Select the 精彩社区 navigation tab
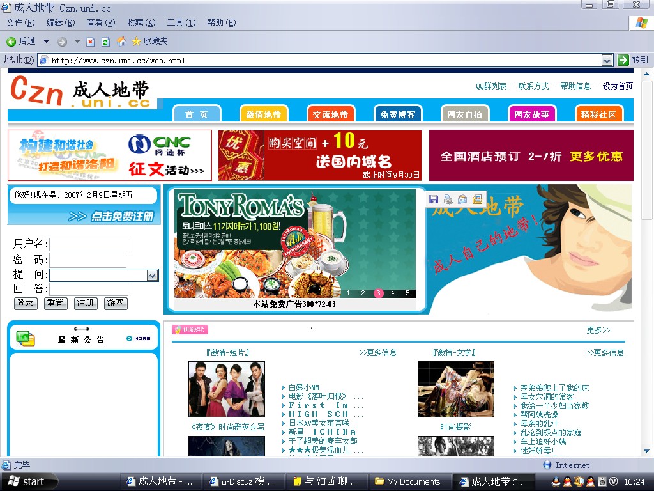Viewport: 654px width, 491px height. coord(598,114)
